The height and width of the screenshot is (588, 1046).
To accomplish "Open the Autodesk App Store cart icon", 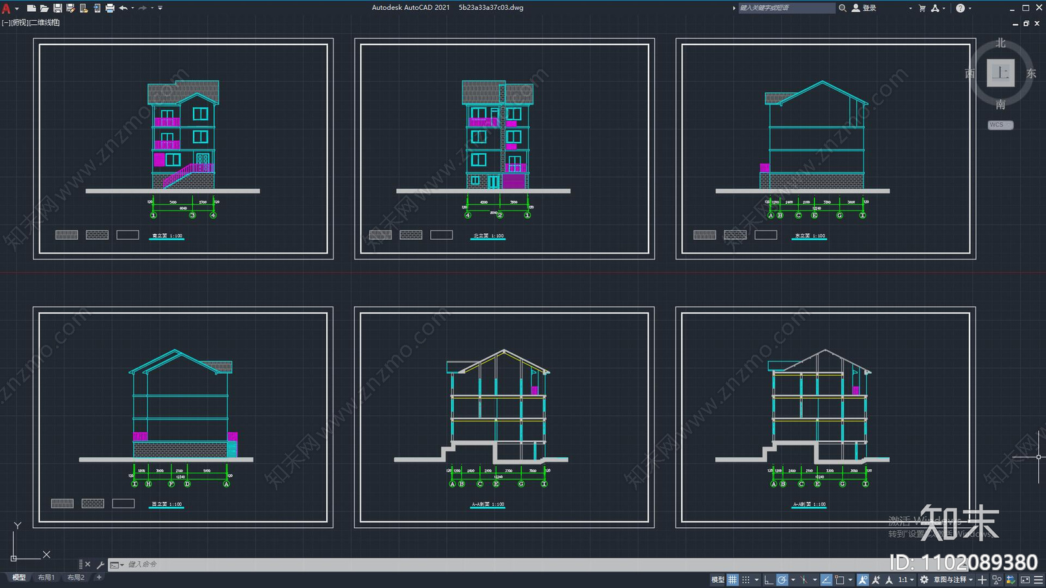I will click(922, 8).
